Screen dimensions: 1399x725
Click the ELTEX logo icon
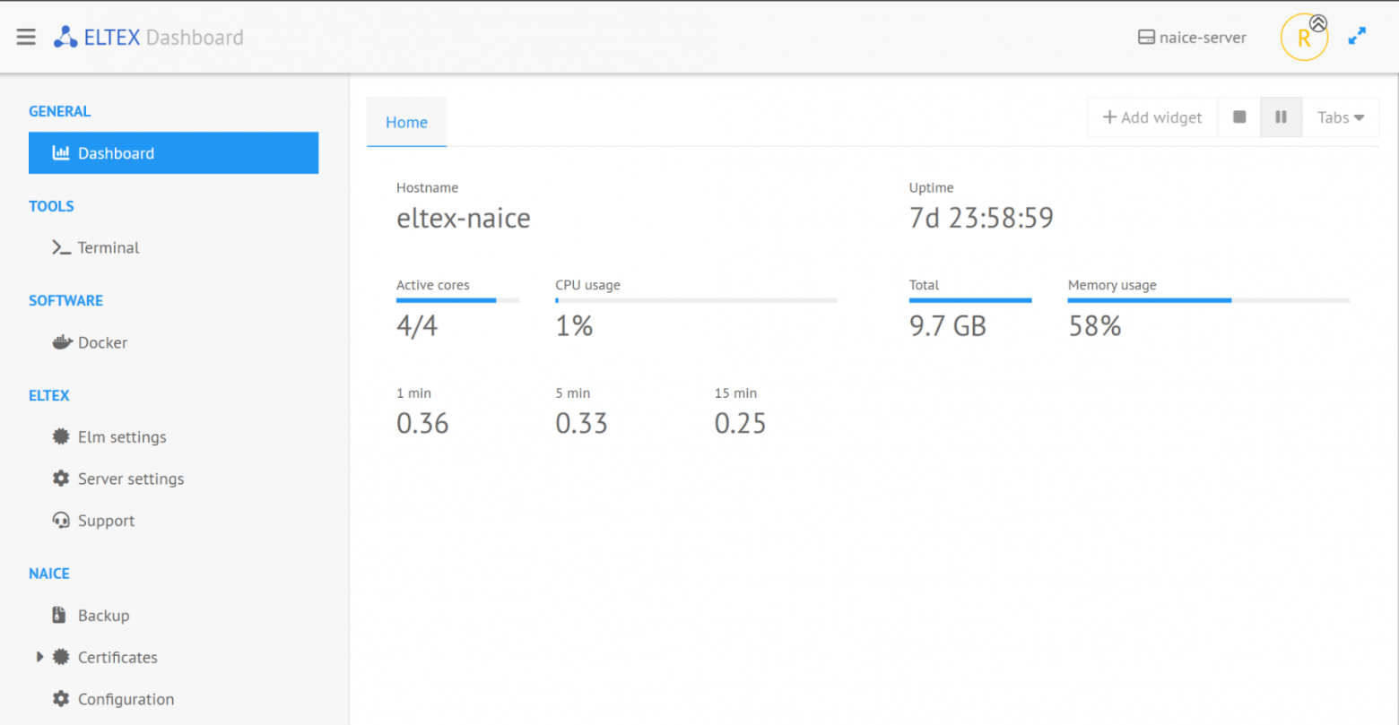[x=65, y=37]
